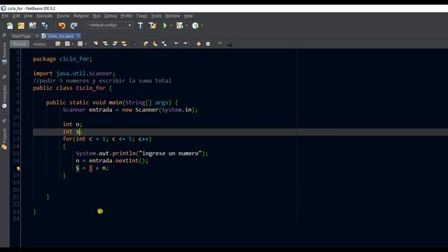Open the Help menu
Viewport: 448px width, 252px height.
188,16
